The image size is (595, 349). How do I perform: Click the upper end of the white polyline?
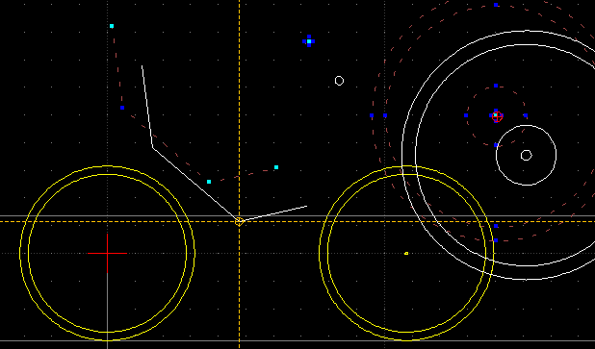tap(142, 66)
